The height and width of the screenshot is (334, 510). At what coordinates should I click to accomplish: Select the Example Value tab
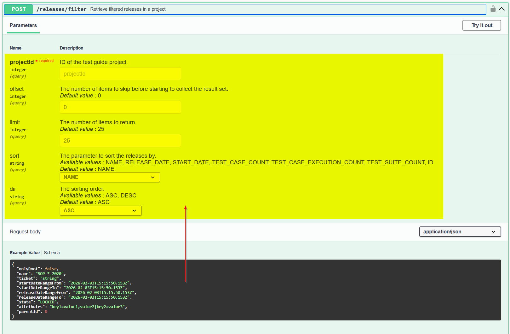pyautogui.click(x=25, y=252)
